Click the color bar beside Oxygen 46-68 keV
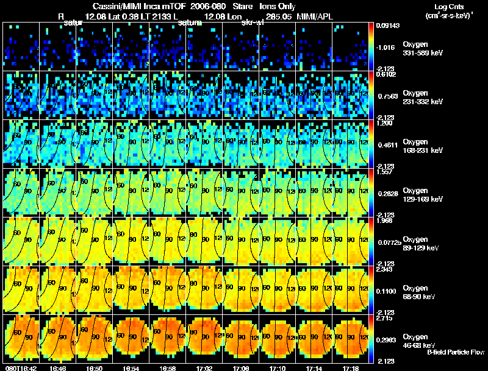Viewport: 488px width, 371px height. pos(371,339)
